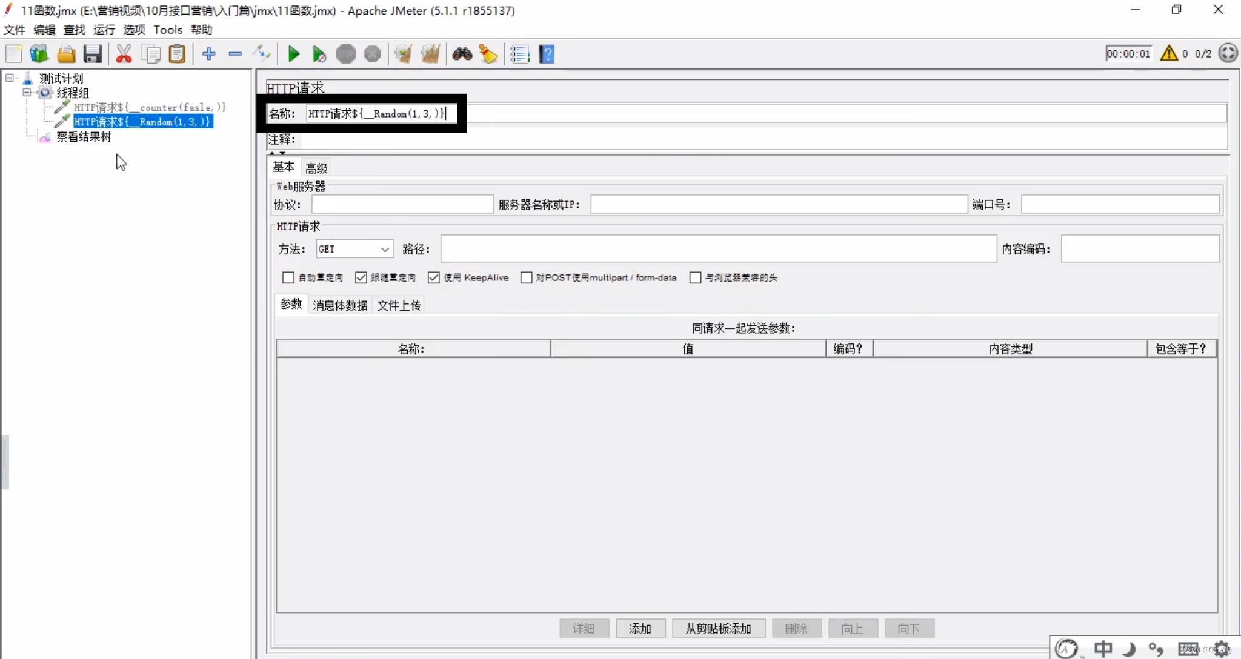Select the HTTP请求${__Random(1,3,)} tree item

click(x=143, y=122)
